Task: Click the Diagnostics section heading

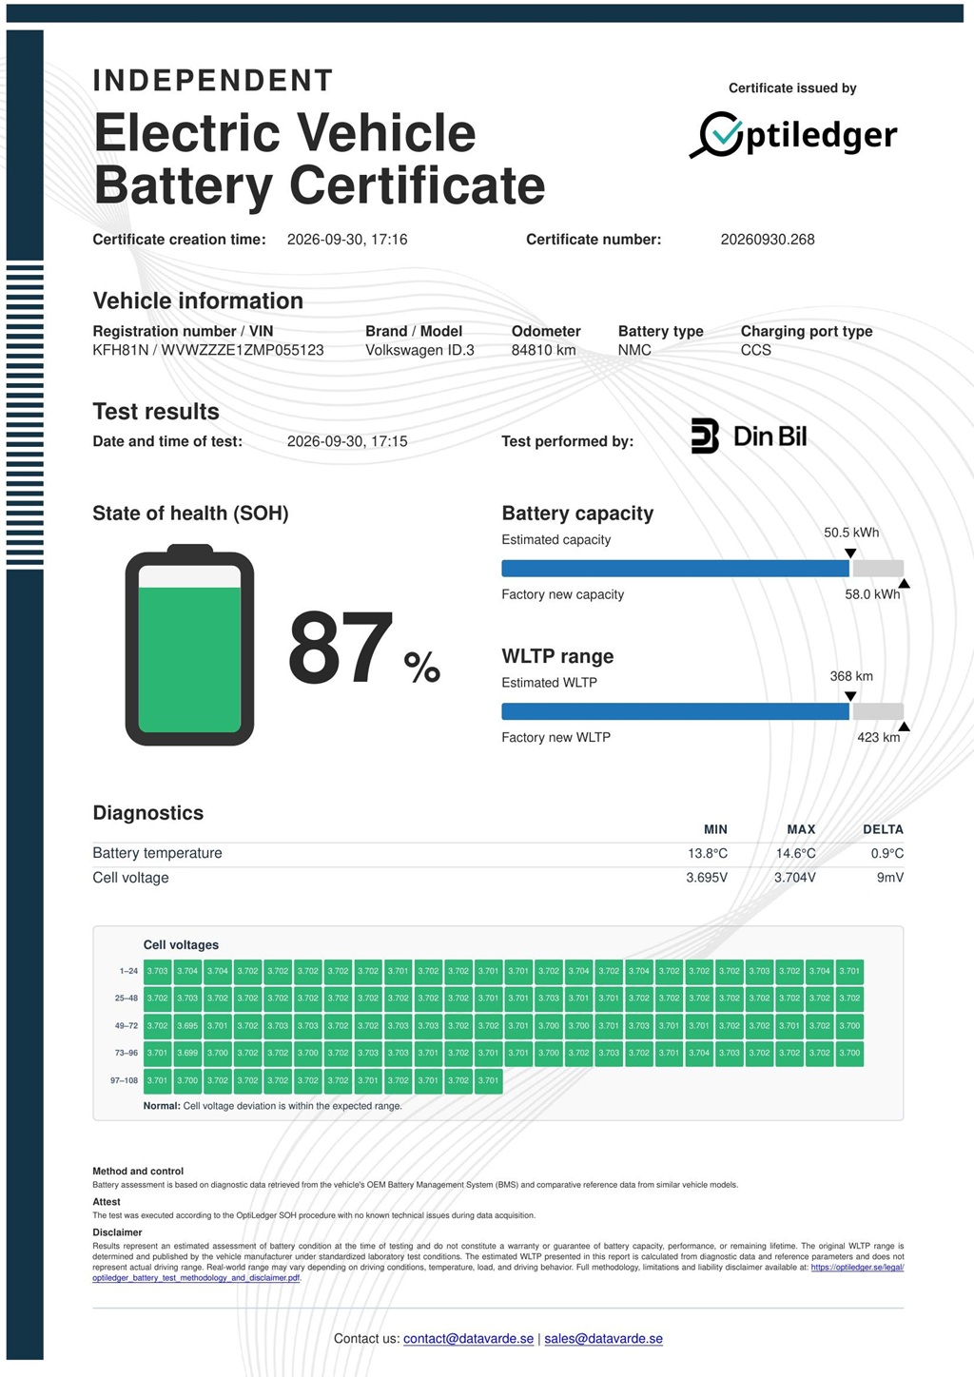Action: (148, 813)
